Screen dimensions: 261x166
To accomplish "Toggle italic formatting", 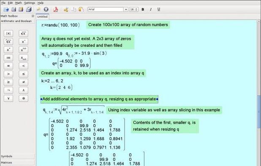I will click(x=151, y=9).
